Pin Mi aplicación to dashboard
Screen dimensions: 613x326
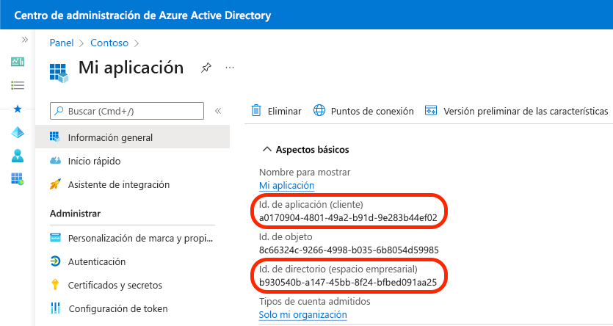[x=206, y=68]
